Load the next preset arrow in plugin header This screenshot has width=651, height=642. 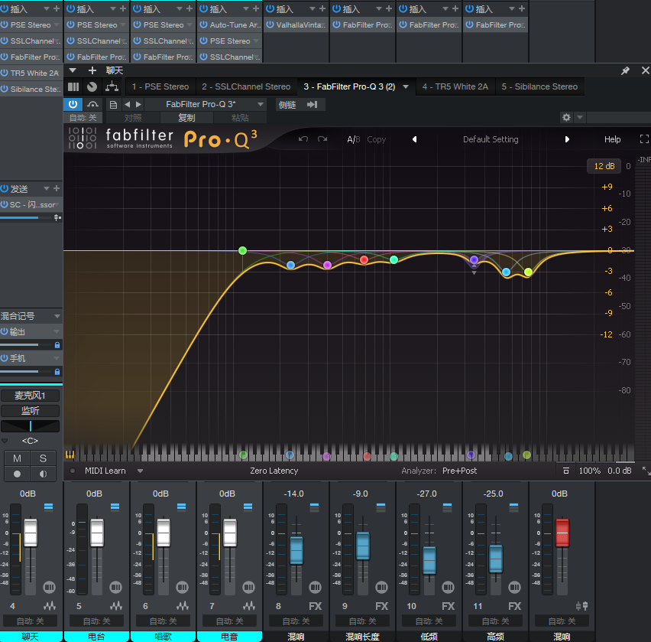(138, 104)
